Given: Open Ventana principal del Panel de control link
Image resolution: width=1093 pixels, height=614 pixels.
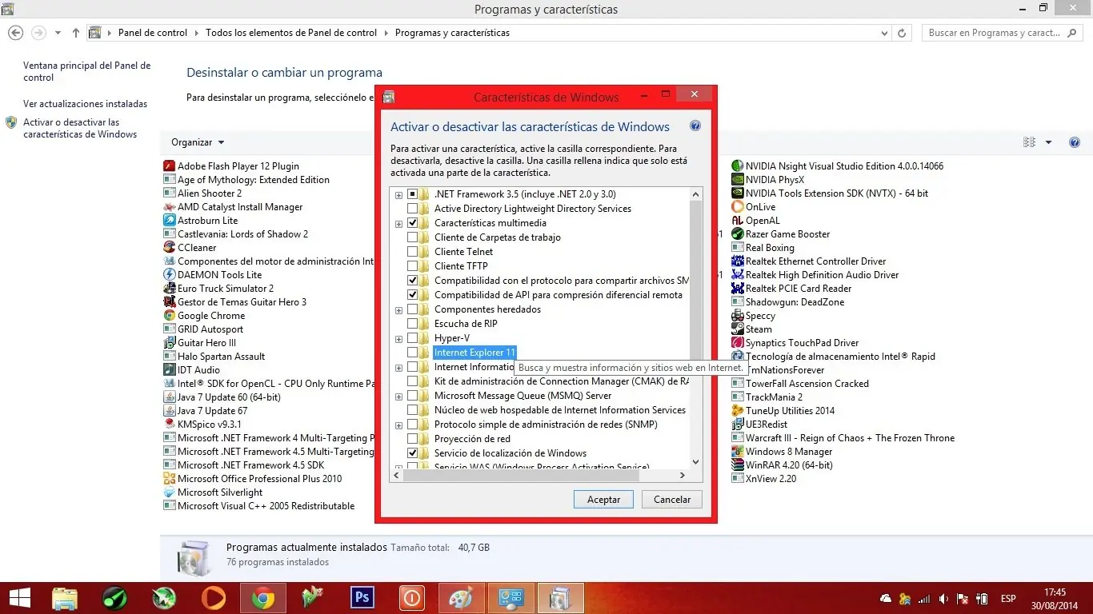Looking at the screenshot, I should click(87, 72).
